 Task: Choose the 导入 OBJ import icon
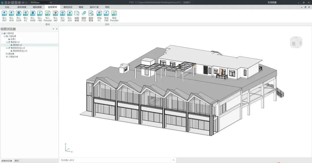62,16
